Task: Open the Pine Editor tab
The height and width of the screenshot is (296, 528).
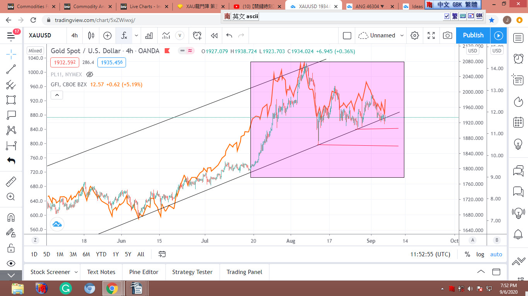Action: pos(144,272)
